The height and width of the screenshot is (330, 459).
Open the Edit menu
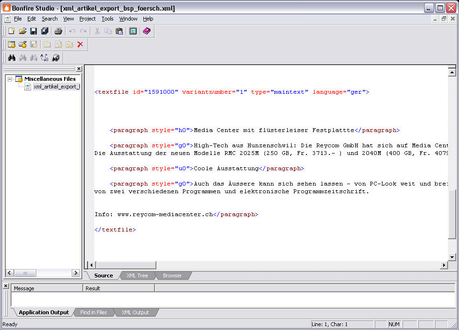tap(32, 19)
